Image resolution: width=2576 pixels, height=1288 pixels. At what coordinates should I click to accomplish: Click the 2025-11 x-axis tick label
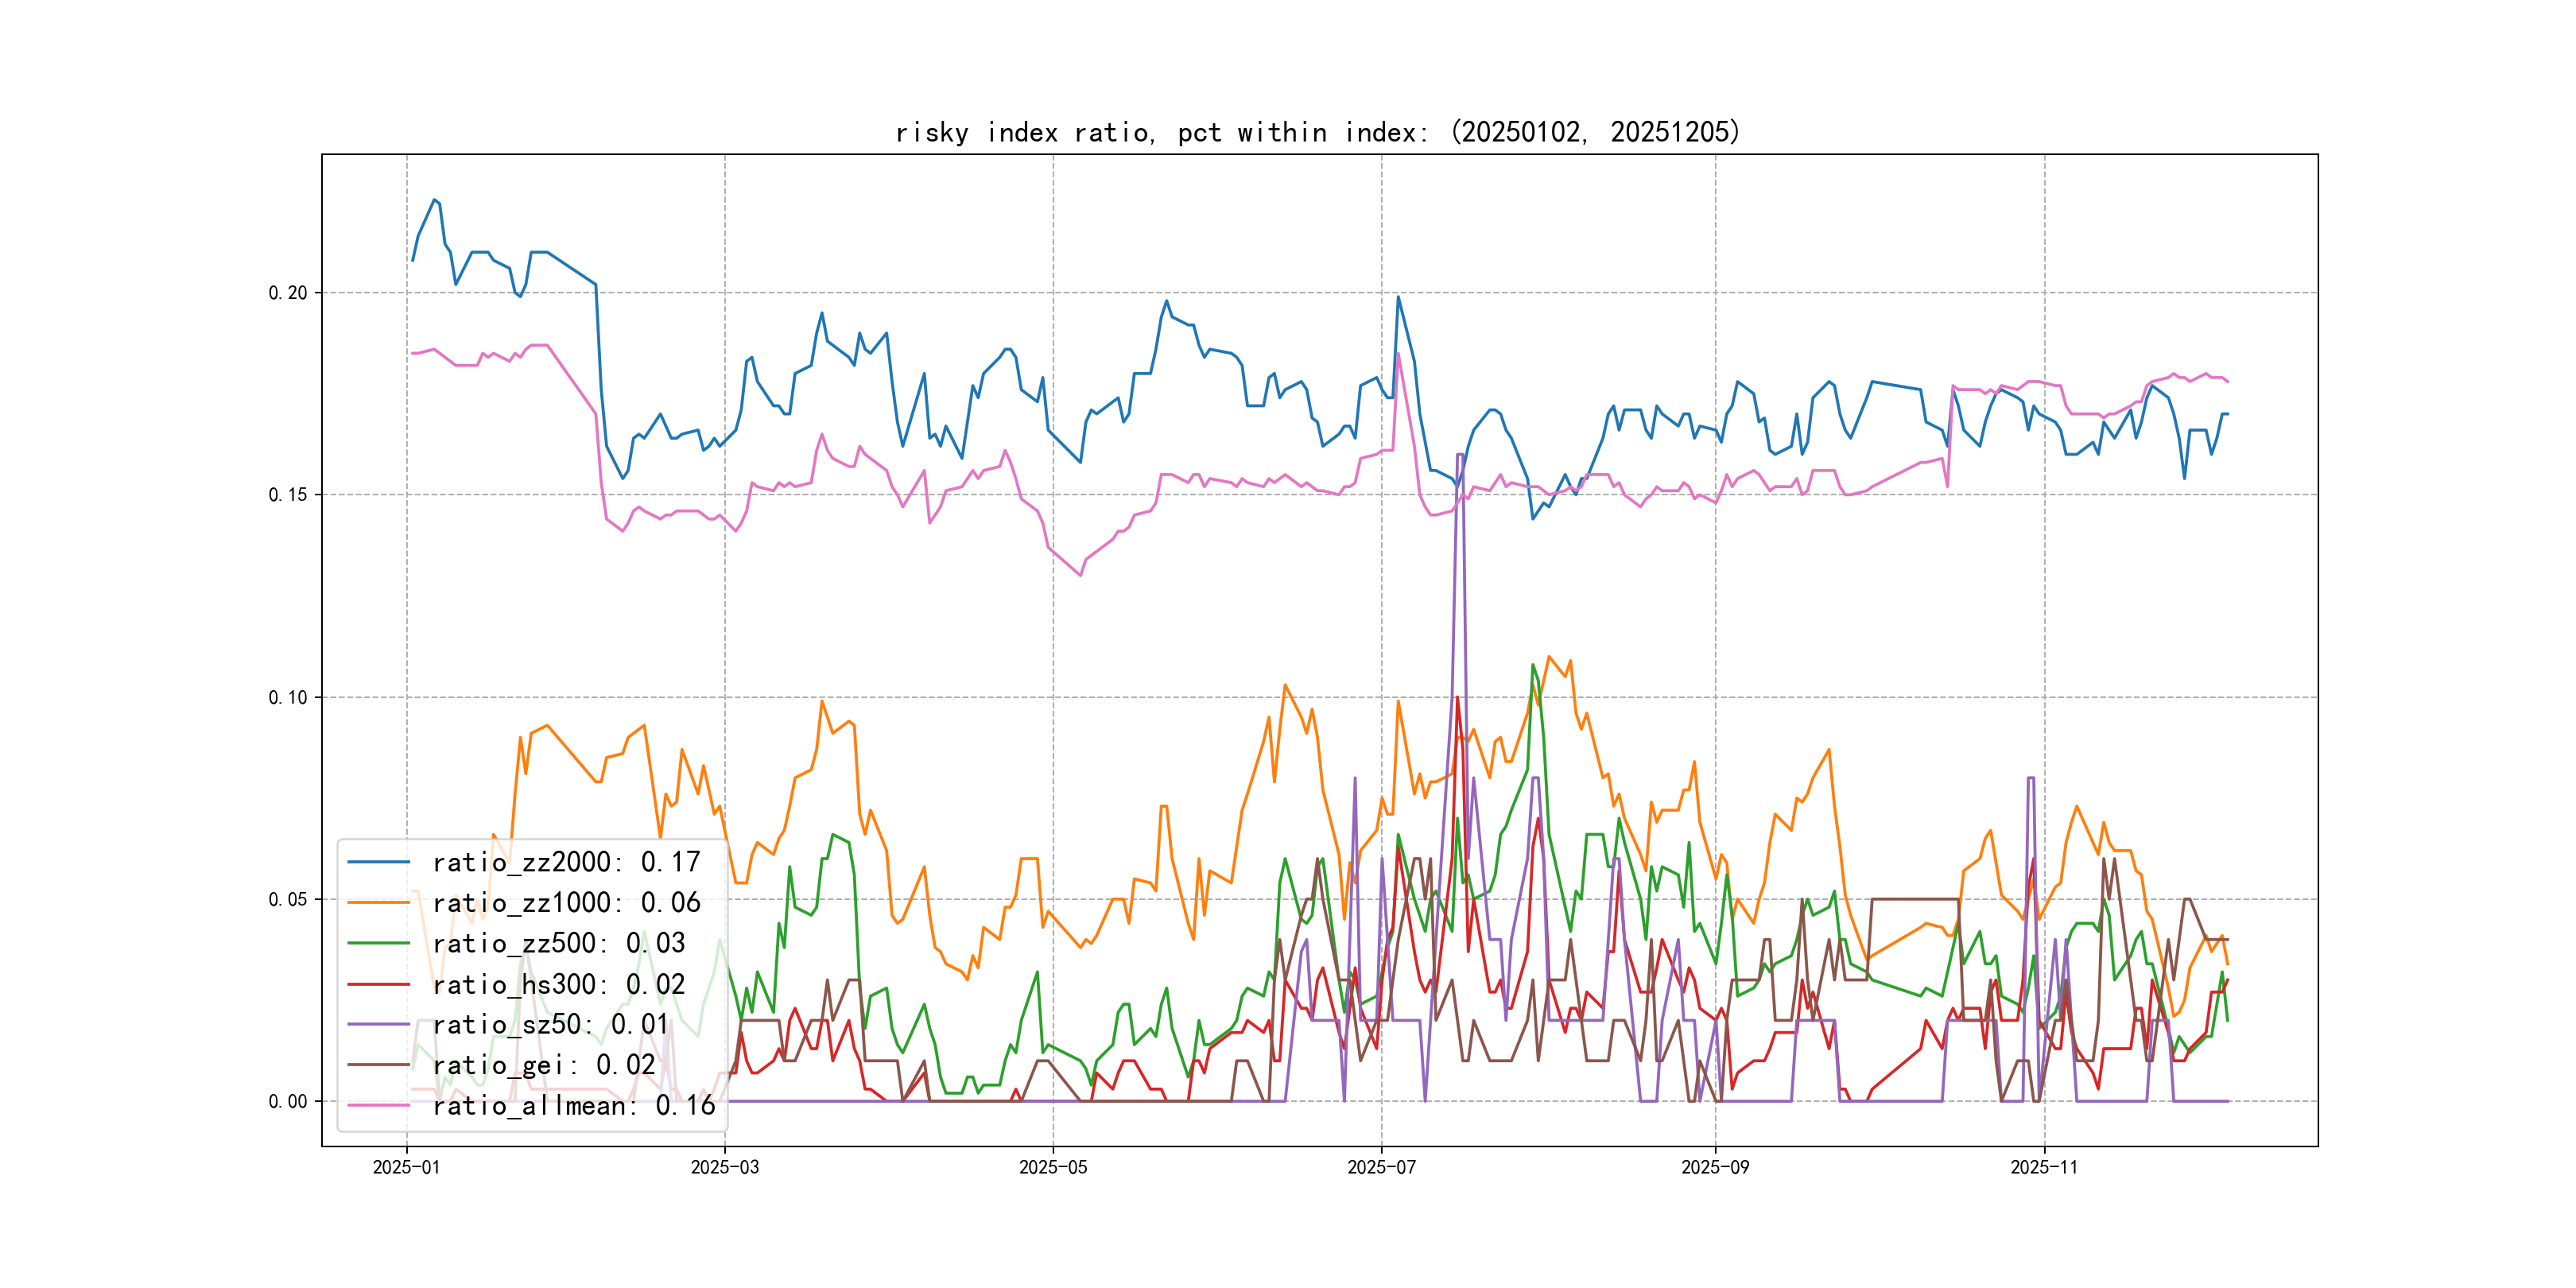tap(2043, 1167)
